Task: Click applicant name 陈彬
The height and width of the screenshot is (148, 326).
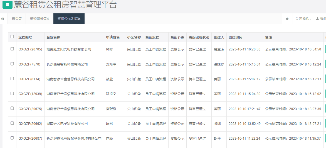Action: click(x=109, y=123)
